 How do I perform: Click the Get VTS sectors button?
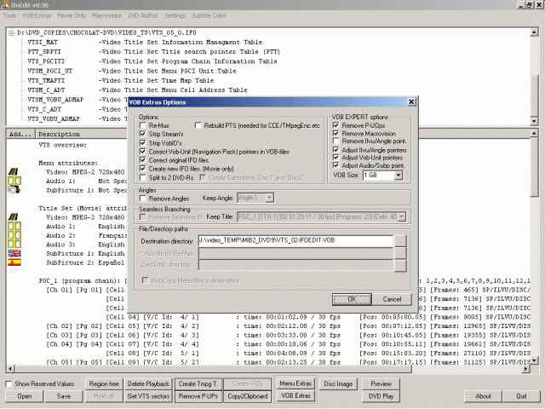(x=148, y=396)
